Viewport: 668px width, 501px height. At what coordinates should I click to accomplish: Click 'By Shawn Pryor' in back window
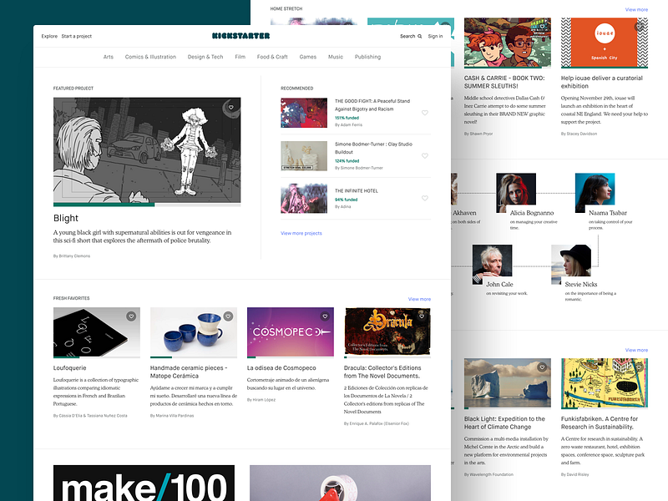[478, 134]
